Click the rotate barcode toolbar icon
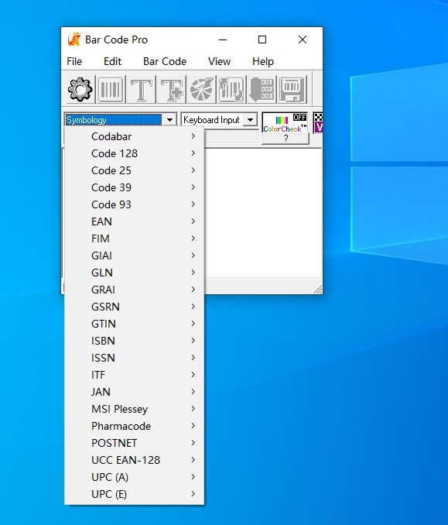Screen dimensions: 448x525 [231, 89]
